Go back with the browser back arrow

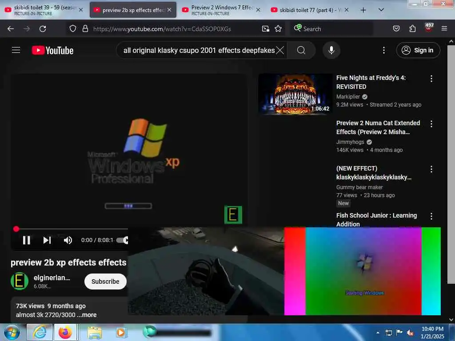pos(11,29)
